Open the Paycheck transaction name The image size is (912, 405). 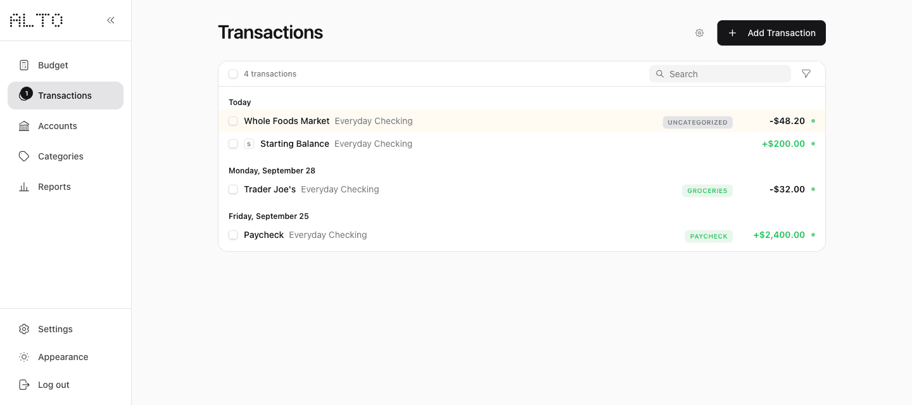pos(264,235)
